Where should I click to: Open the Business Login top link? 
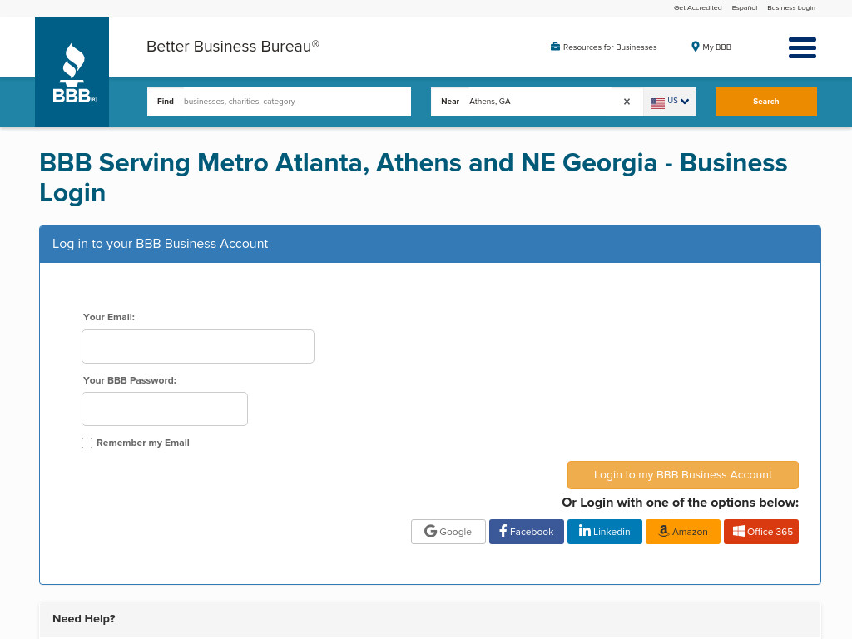click(791, 7)
